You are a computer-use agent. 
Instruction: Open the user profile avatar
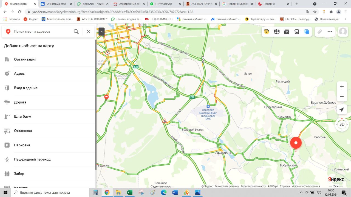coord(343,31)
